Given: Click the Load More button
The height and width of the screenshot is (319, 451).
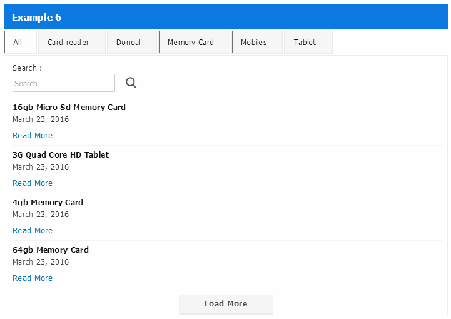Looking at the screenshot, I should [226, 304].
